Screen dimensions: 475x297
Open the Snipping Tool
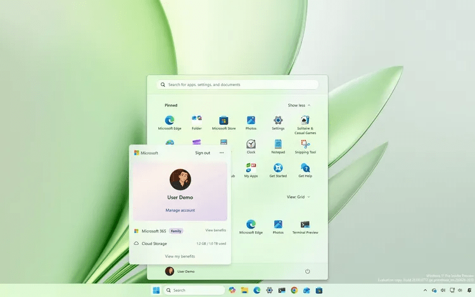305,146
